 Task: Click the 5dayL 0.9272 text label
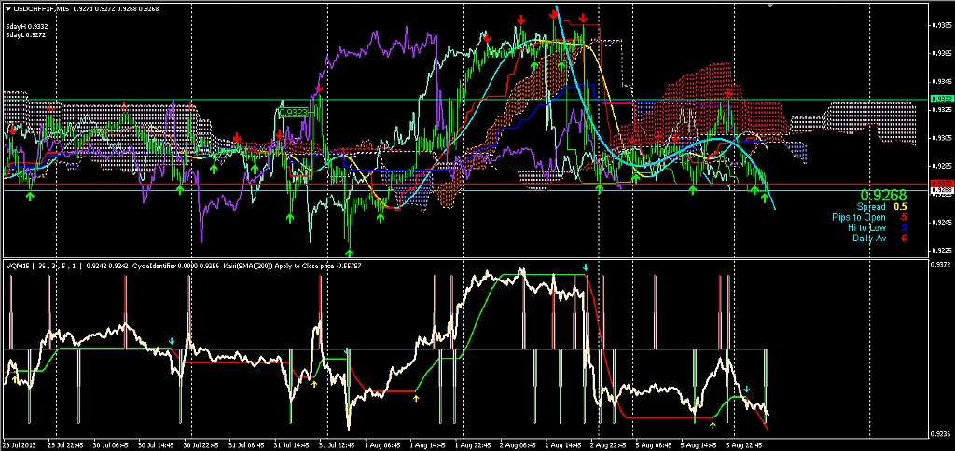[27, 35]
